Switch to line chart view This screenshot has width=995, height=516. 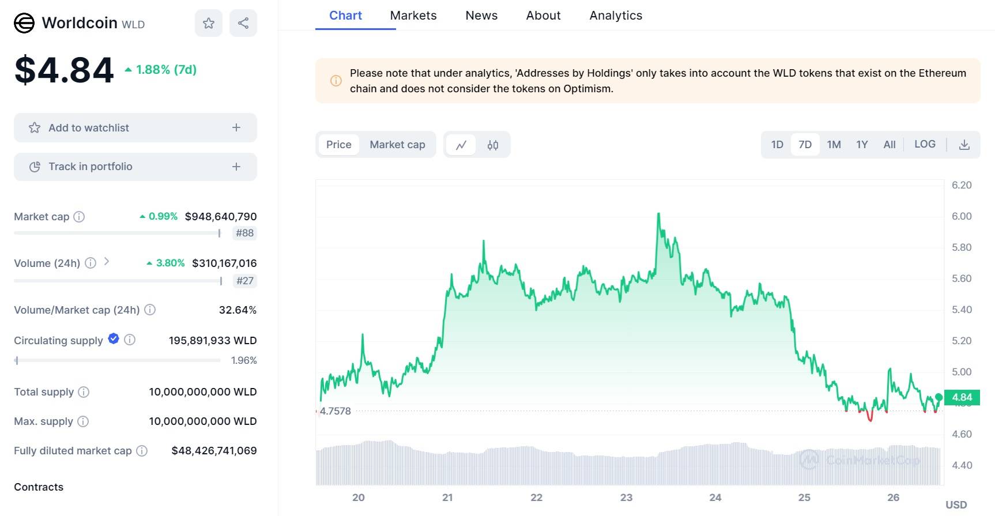coord(461,145)
